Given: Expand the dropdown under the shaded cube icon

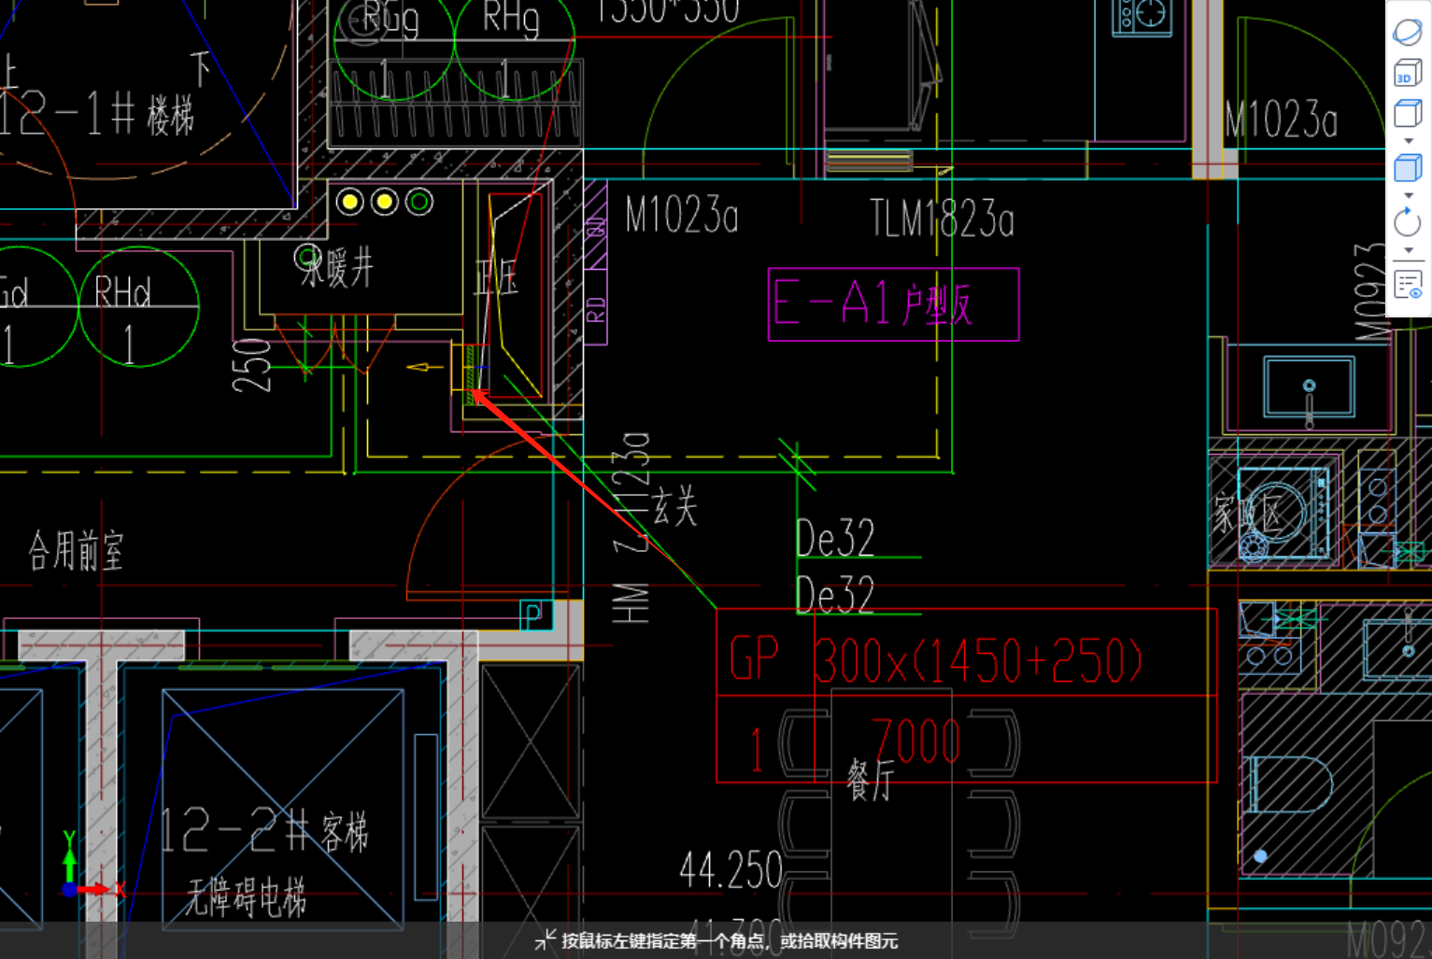Looking at the screenshot, I should (x=1409, y=195).
